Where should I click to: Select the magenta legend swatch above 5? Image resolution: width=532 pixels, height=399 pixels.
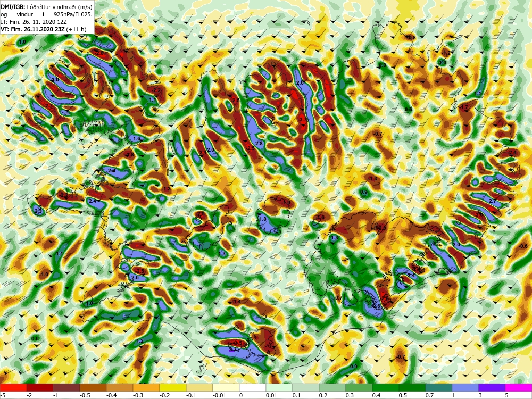click(x=519, y=387)
